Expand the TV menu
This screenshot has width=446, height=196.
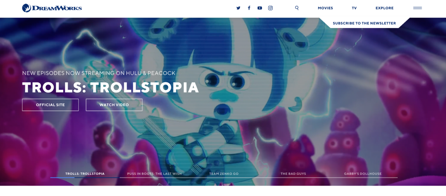(354, 8)
